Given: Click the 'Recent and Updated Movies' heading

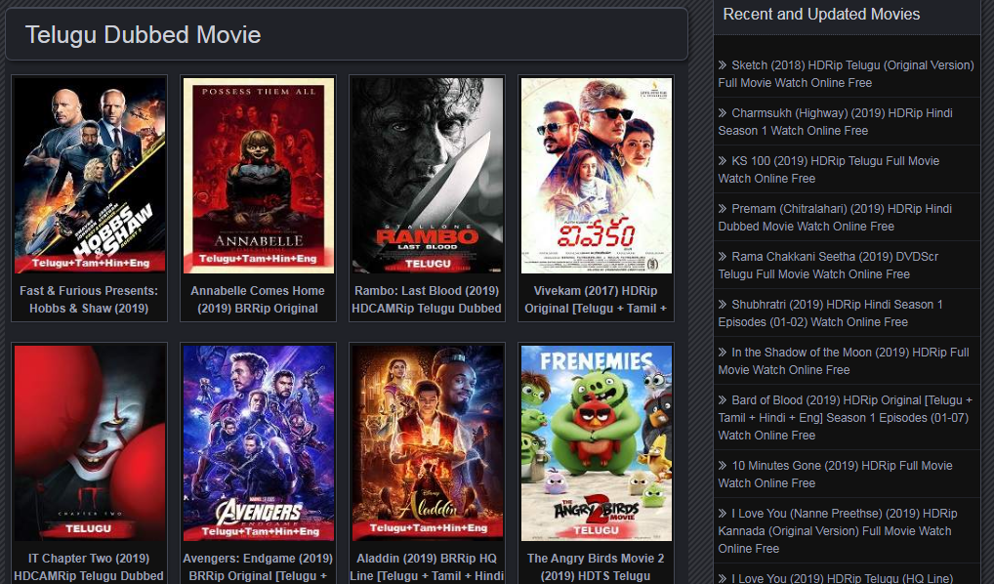Looking at the screenshot, I should click(821, 14).
